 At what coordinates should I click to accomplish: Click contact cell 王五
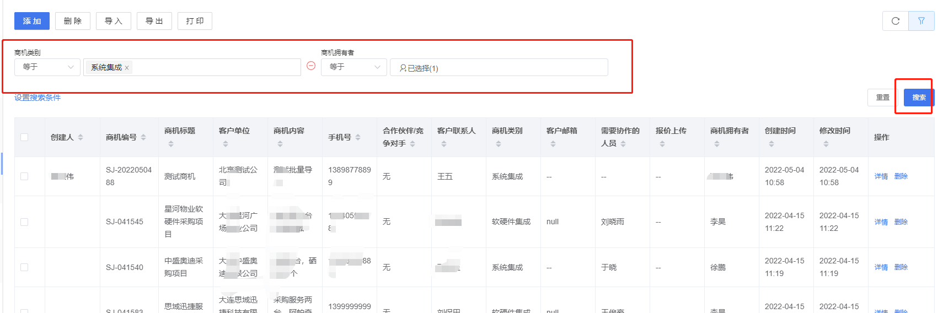[x=445, y=176]
